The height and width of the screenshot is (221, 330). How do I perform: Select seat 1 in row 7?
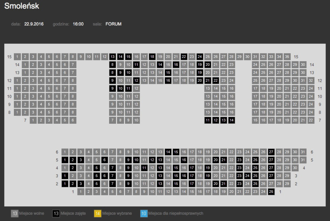click(33, 120)
